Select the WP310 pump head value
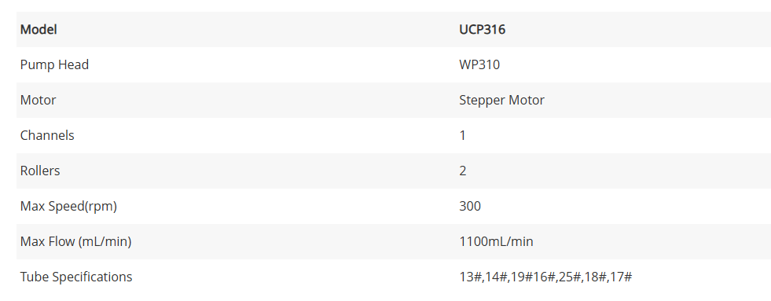This screenshot has height=301, width=771. [479, 65]
